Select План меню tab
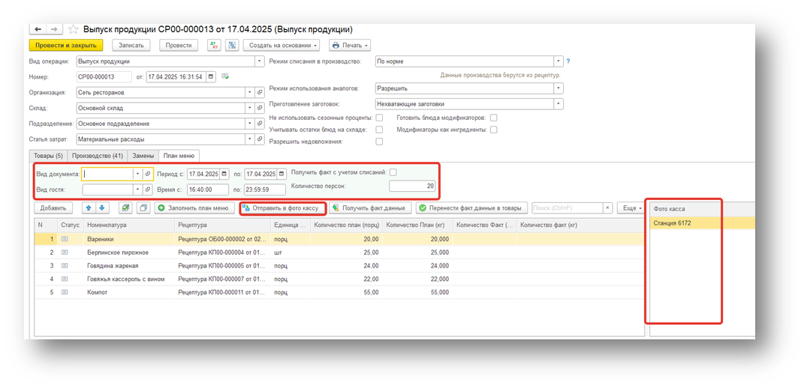Image resolution: width=804 pixels, height=388 pixels. pyautogui.click(x=179, y=155)
